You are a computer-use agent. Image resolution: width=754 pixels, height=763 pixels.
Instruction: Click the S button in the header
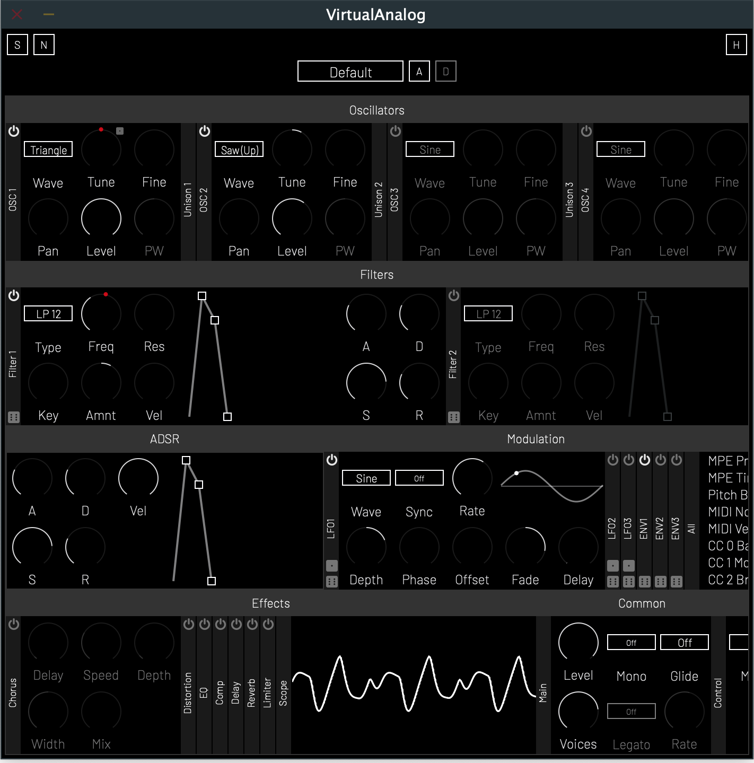[17, 45]
